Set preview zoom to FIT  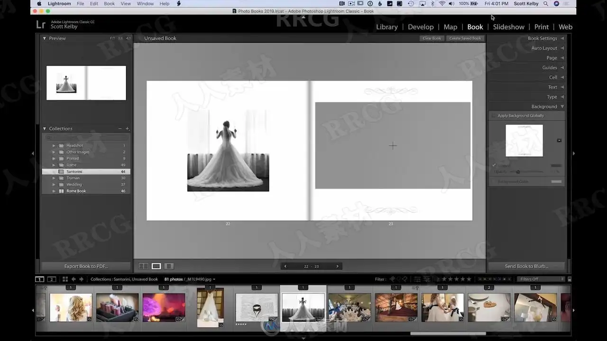pos(112,38)
